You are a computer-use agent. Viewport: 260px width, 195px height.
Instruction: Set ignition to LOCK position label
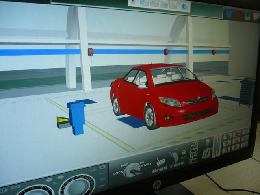click(x=118, y=173)
